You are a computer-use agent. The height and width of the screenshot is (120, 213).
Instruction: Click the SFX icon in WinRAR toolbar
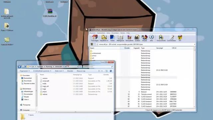click(x=180, y=38)
